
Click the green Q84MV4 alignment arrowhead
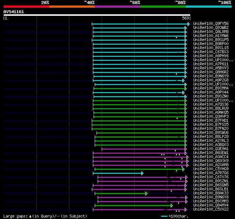tap(172, 206)
